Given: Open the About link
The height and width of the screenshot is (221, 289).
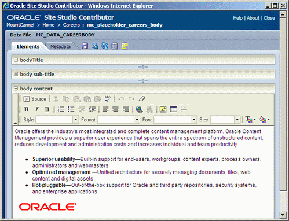Looking at the screenshot, I should [253, 18].
